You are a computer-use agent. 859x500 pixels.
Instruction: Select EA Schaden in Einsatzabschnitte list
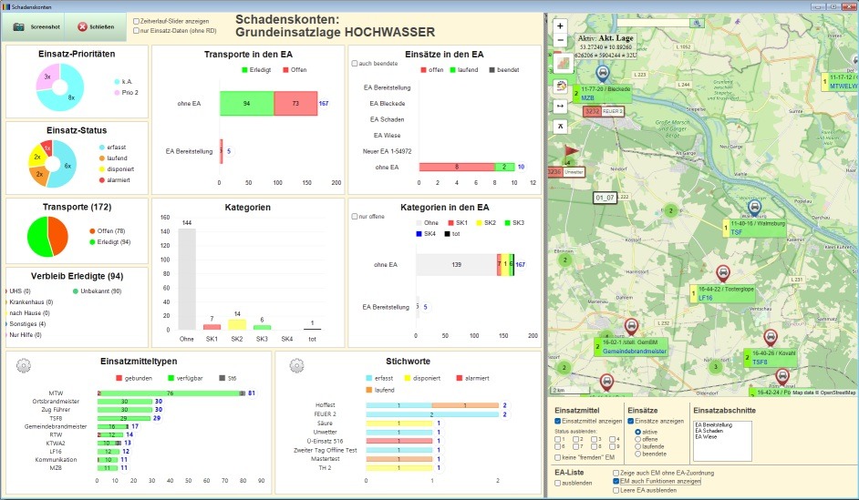click(x=708, y=431)
